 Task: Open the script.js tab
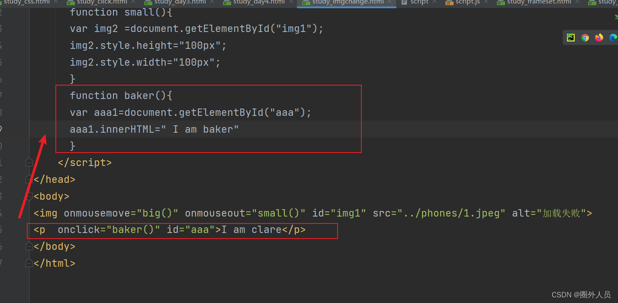(468, 2)
